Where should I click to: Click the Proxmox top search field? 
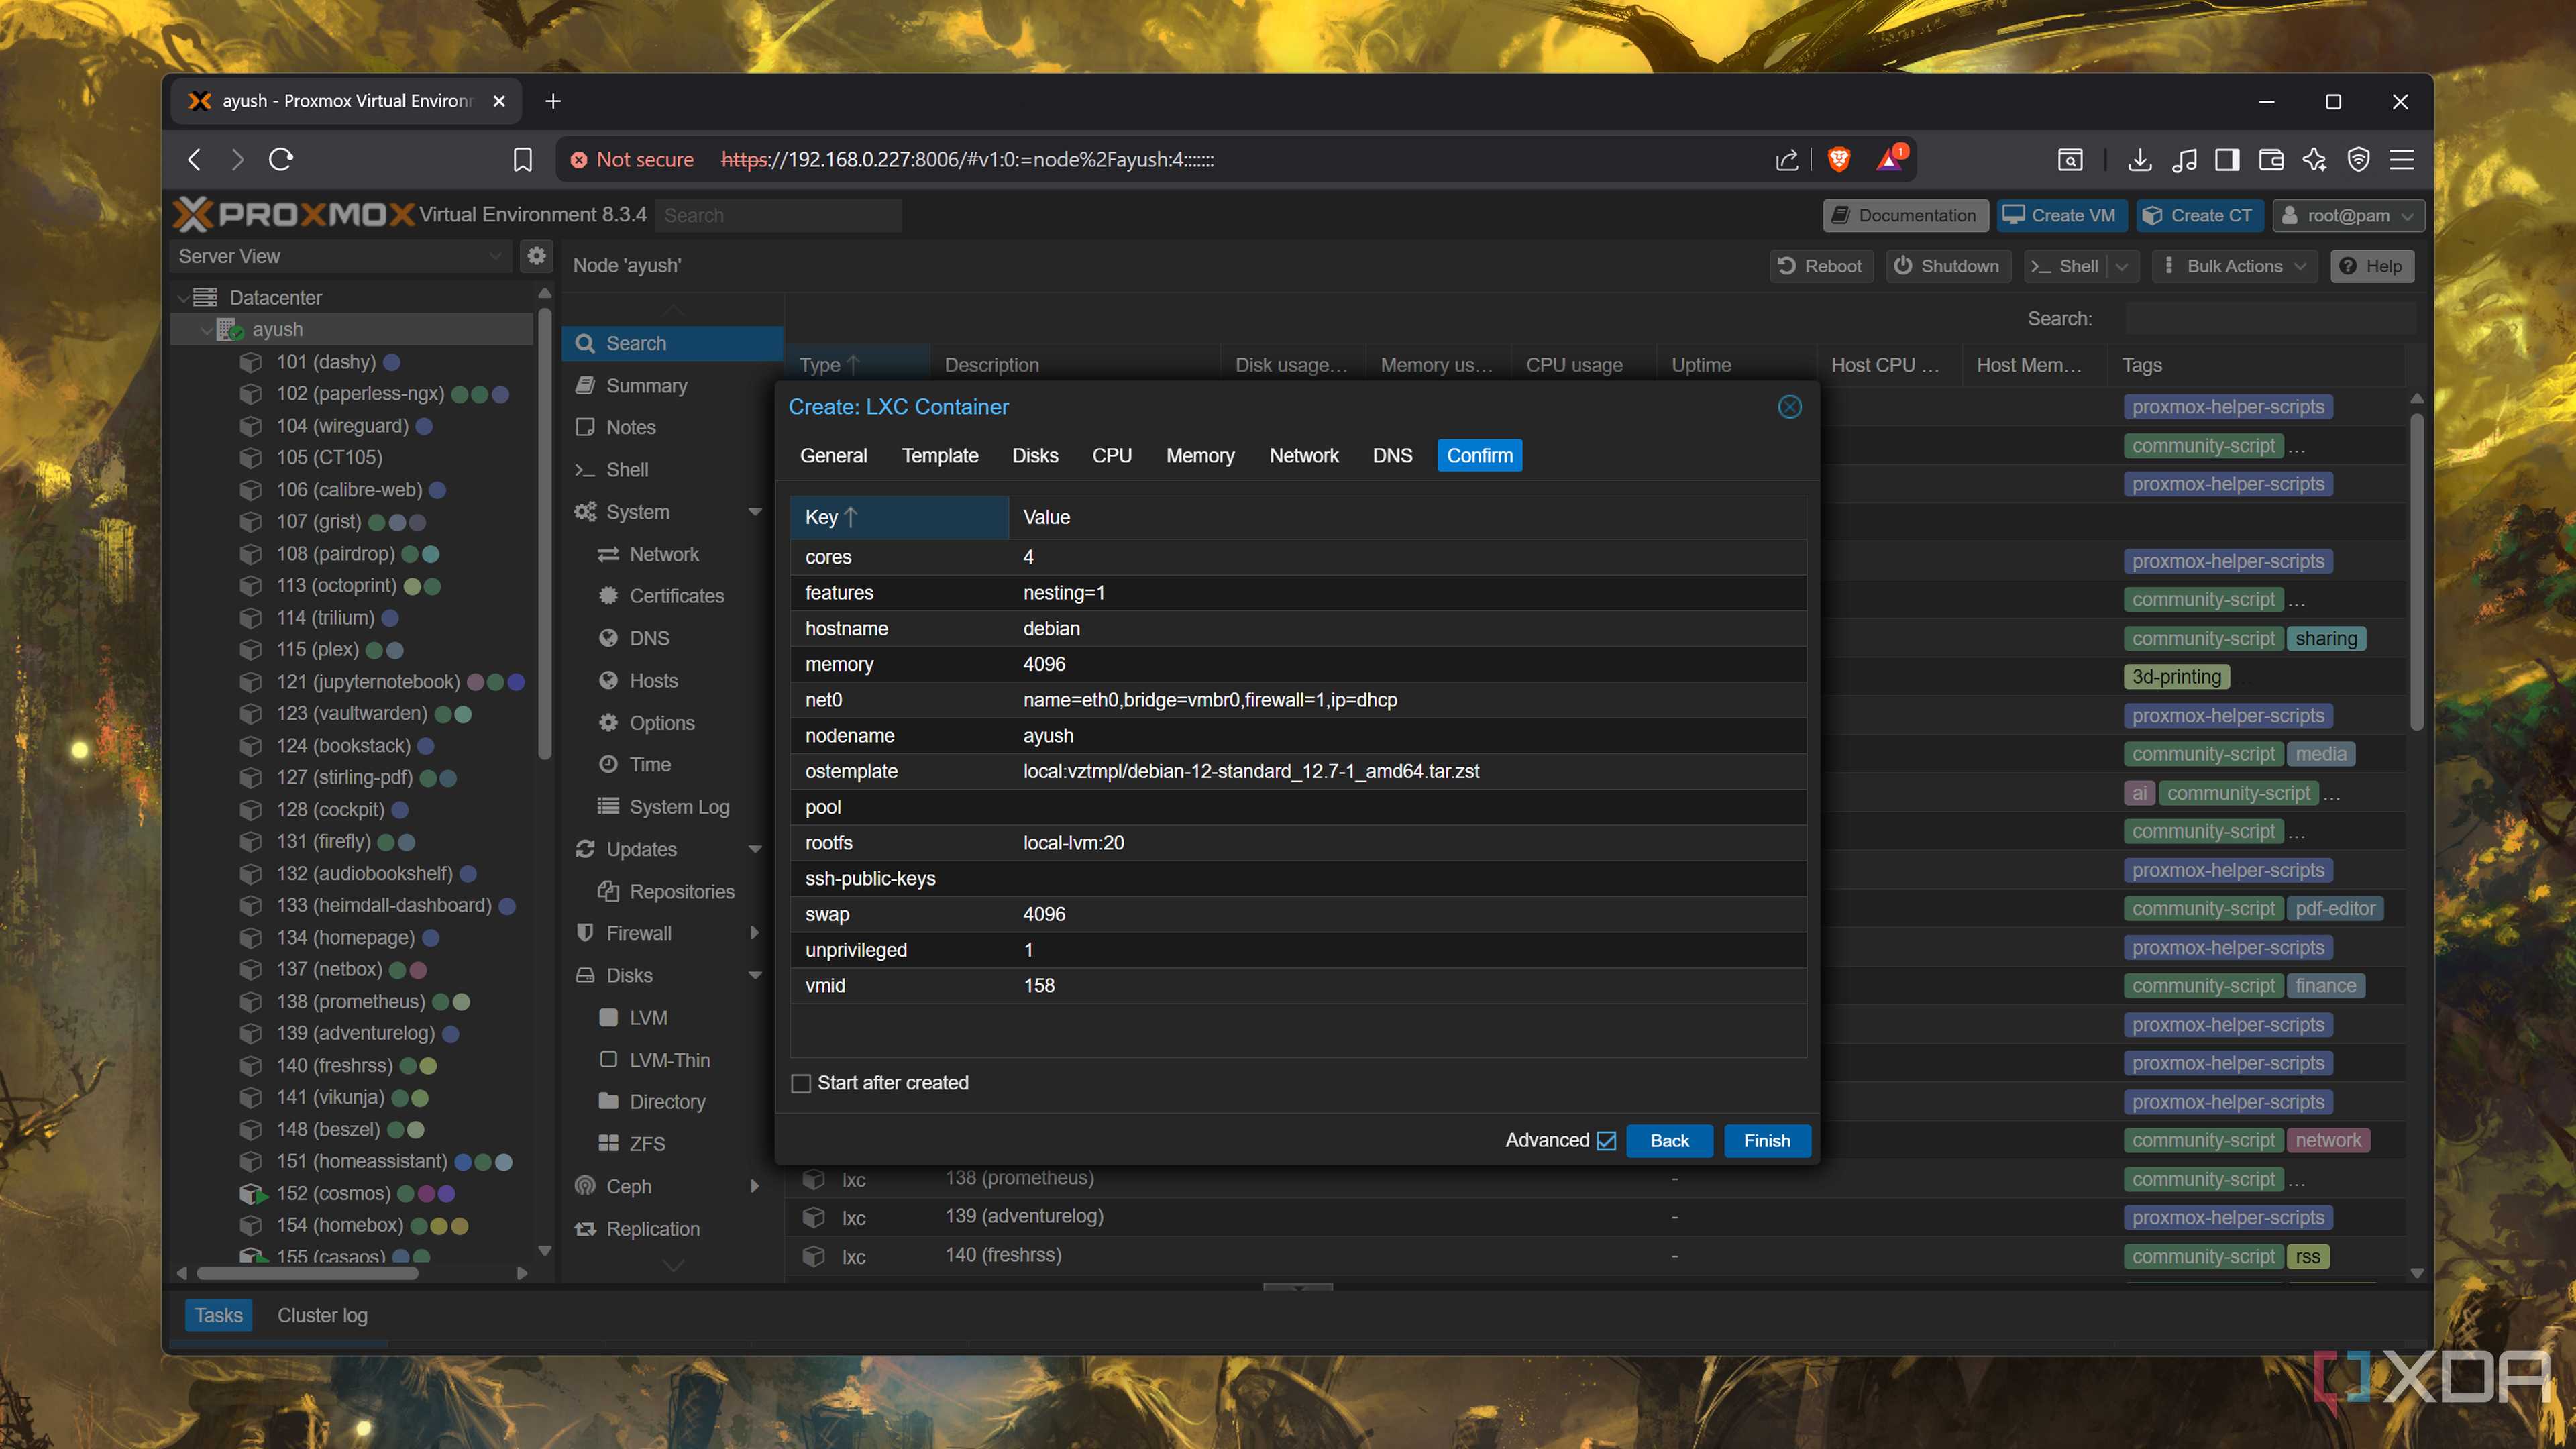click(x=778, y=215)
